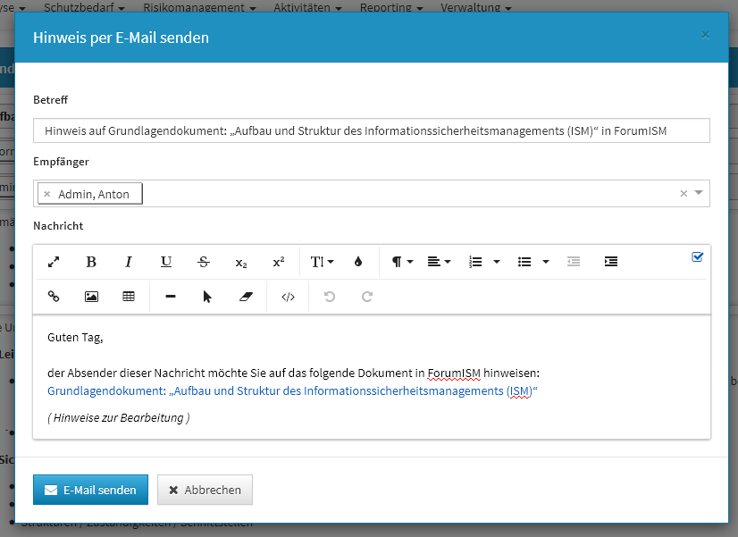738x537 pixels.
Task: Clear formatting with the eraser icon
Action: (x=246, y=297)
